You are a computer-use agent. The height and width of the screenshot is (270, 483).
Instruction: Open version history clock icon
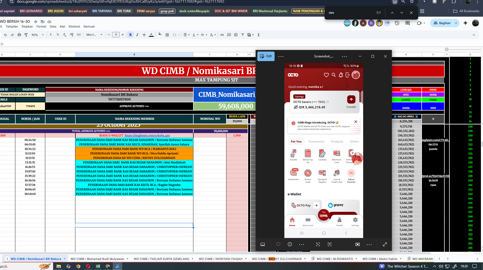(x=397, y=23)
